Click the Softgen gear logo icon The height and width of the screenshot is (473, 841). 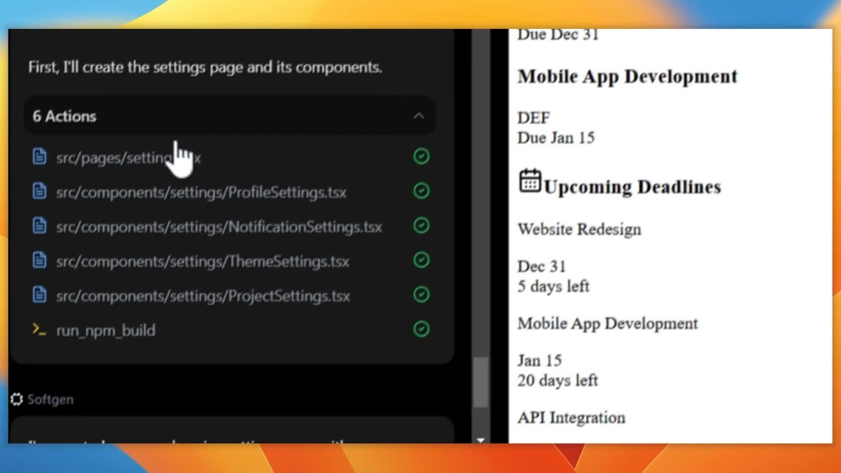pos(17,399)
